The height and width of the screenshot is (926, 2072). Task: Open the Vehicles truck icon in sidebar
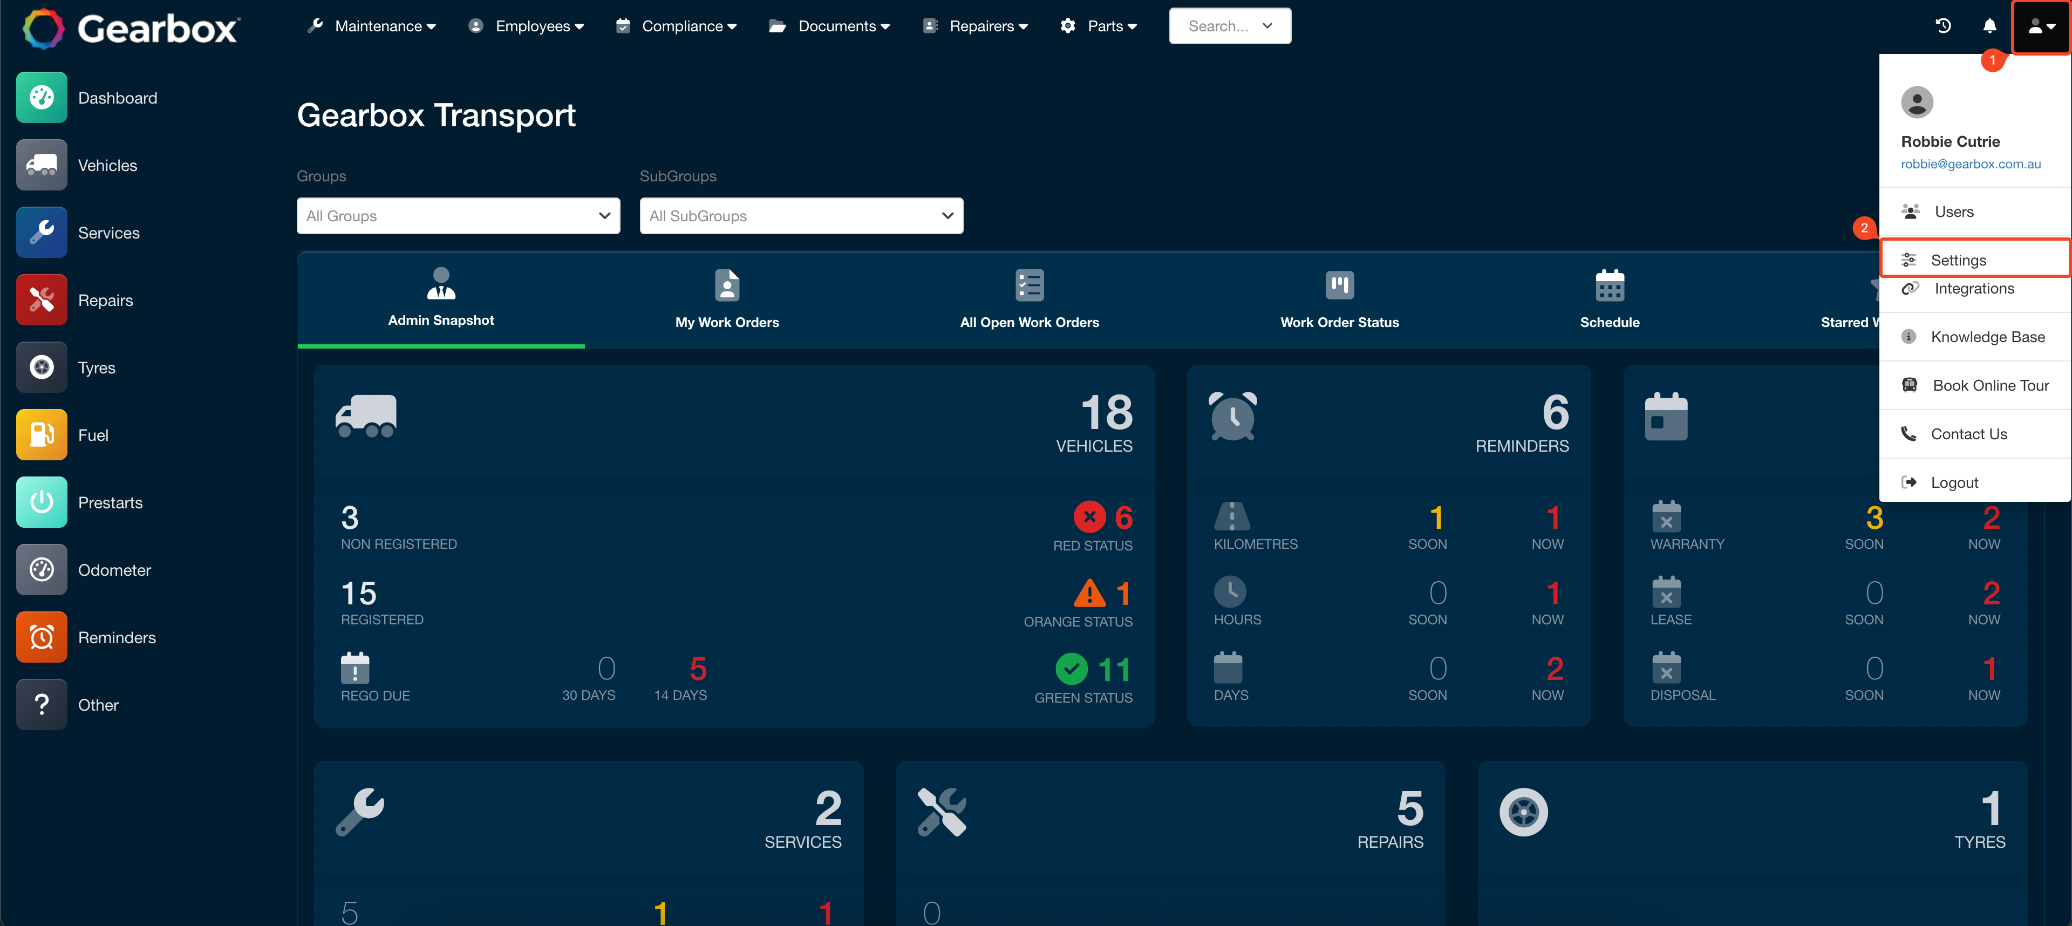coord(41,165)
